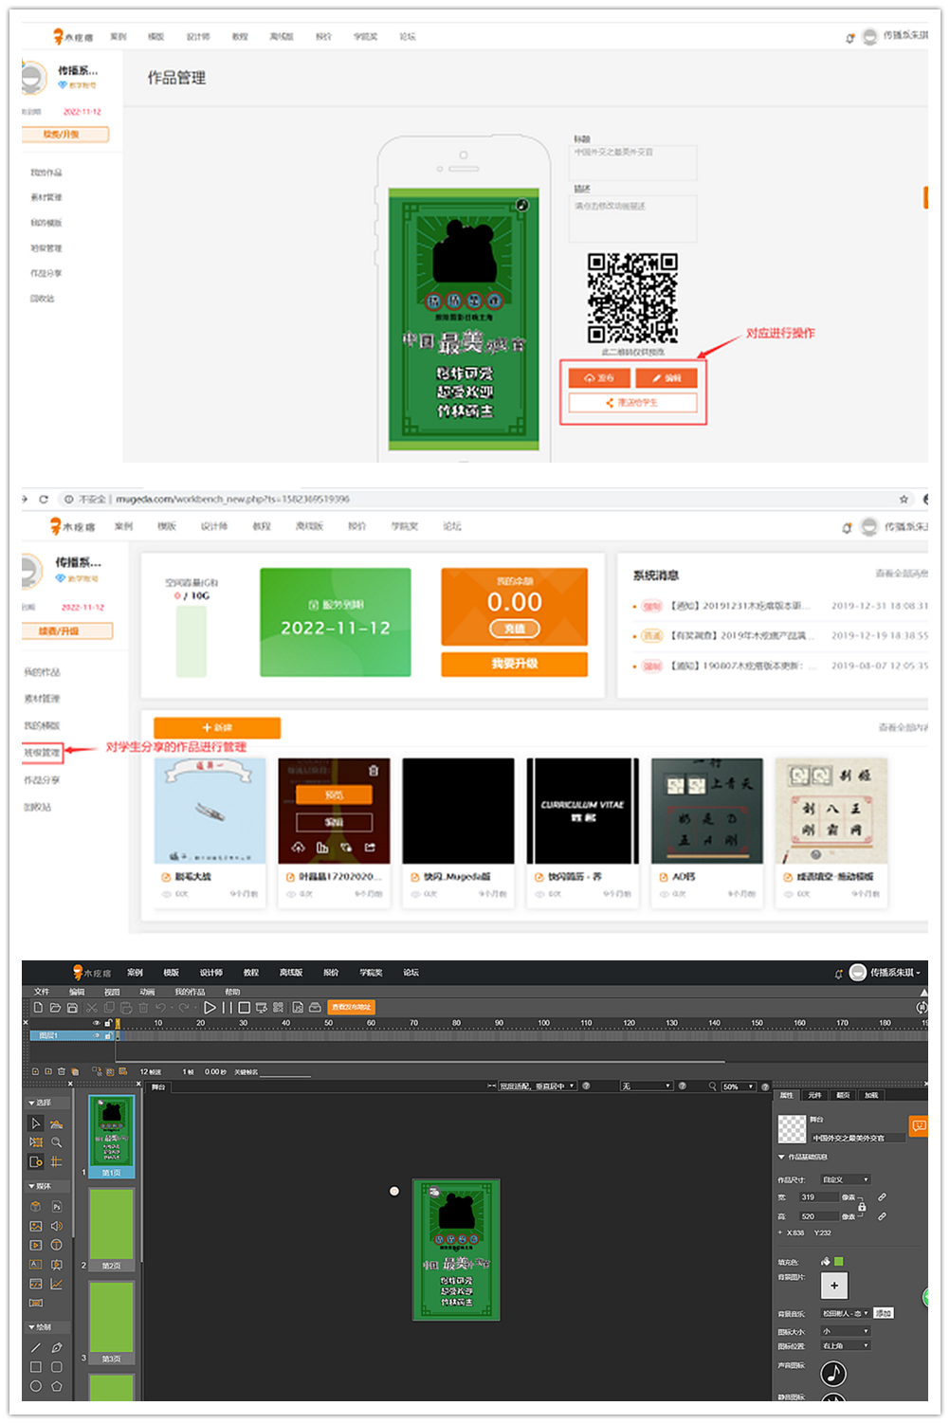Click the pause icon in editor toolbar

[228, 1008]
